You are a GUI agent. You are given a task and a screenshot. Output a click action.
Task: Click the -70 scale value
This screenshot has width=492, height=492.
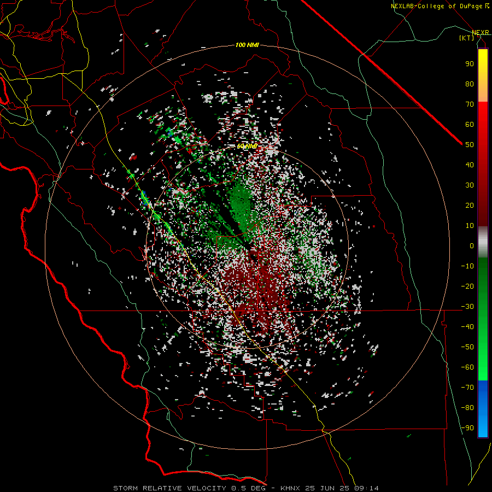pyautogui.click(x=467, y=388)
